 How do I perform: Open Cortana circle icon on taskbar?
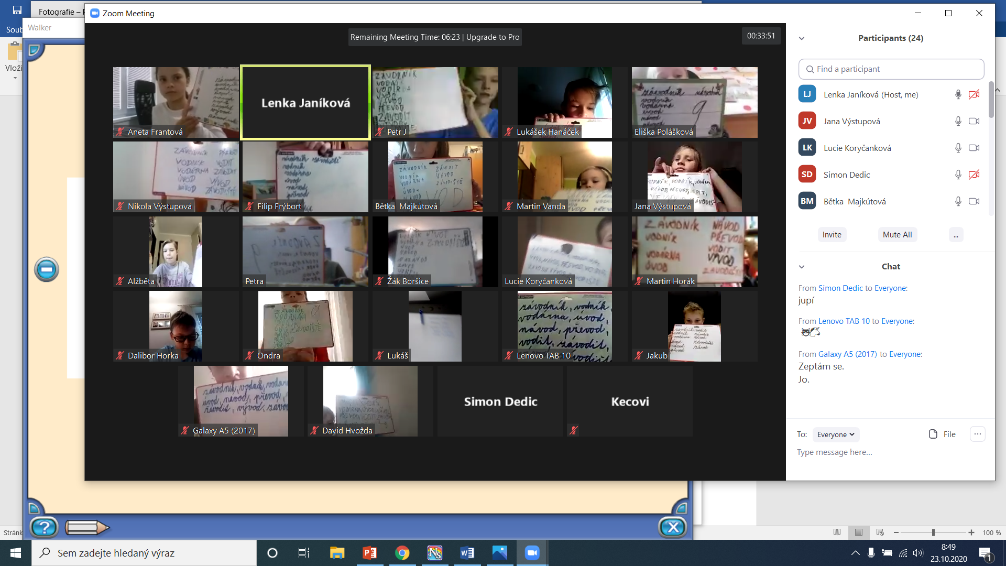272,553
